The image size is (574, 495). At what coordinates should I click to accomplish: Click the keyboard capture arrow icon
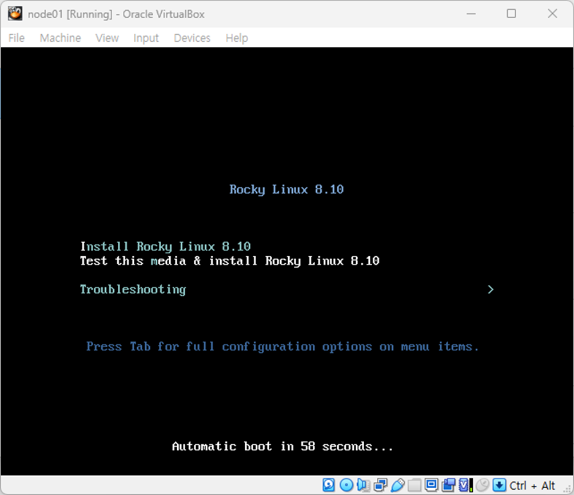click(x=499, y=485)
